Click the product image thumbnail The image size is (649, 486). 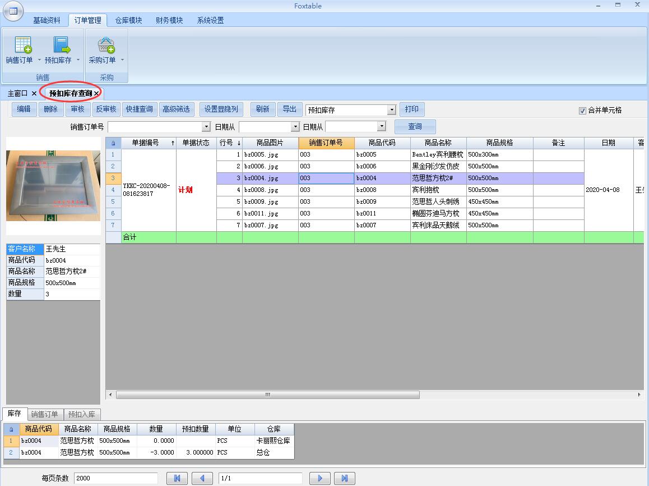[x=53, y=186]
